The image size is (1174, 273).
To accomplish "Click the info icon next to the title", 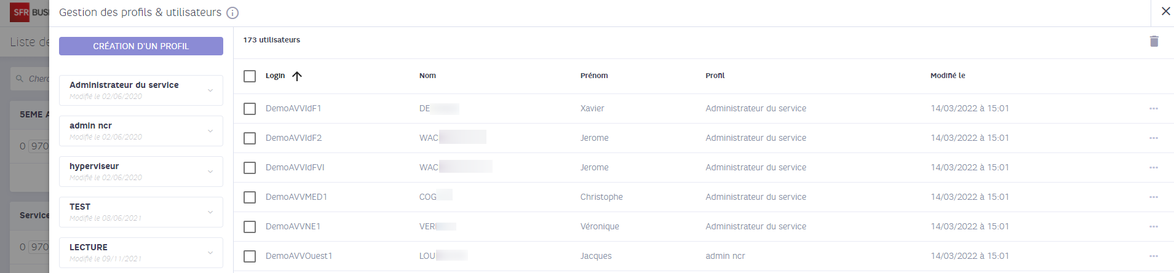I will (x=232, y=13).
